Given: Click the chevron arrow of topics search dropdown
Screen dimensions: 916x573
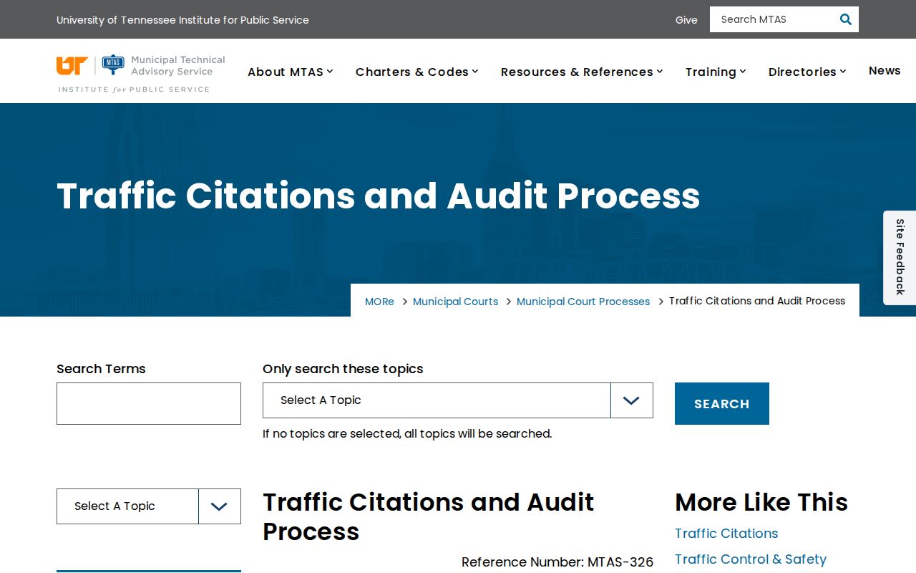Looking at the screenshot, I should click(631, 400).
